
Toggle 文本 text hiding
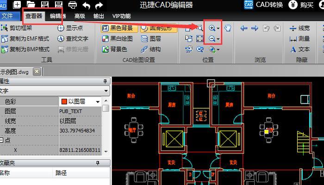coord(299,49)
